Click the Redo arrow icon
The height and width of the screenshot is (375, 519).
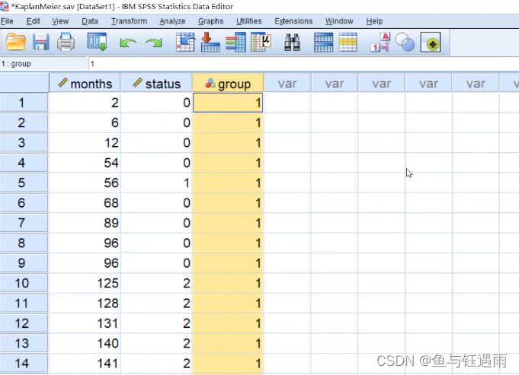pos(154,43)
